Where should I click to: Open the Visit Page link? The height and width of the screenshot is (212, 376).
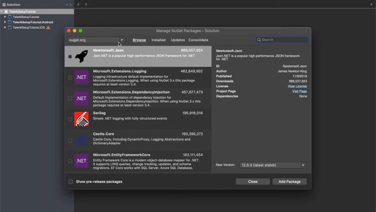coord(299,91)
